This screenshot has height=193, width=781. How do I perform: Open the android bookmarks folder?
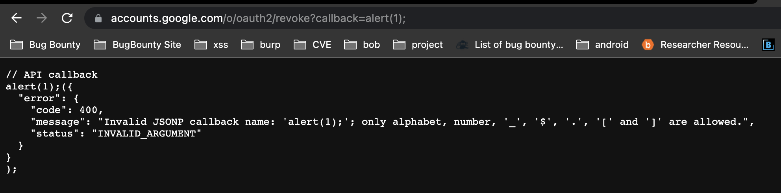(602, 45)
